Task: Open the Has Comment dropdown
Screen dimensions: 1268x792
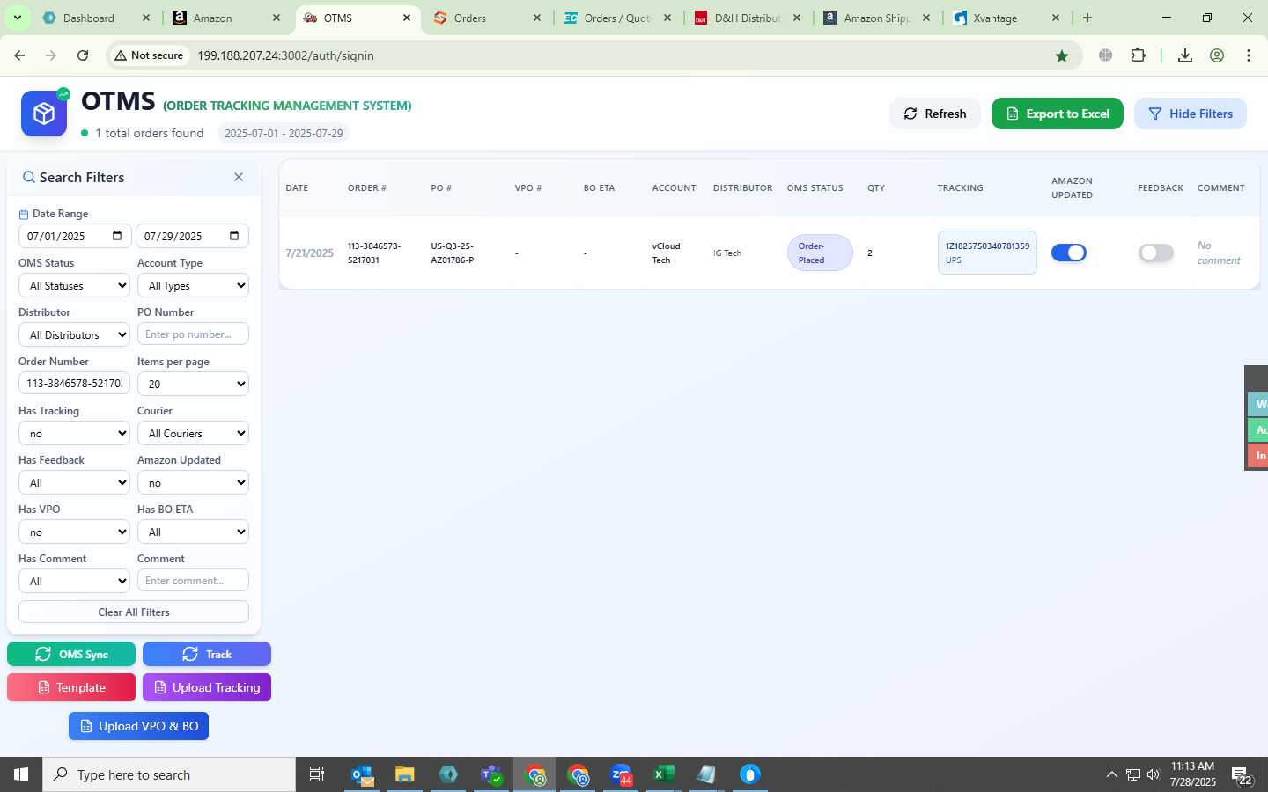Action: coord(74,581)
